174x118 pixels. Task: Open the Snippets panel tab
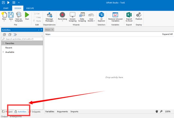coord(35,112)
